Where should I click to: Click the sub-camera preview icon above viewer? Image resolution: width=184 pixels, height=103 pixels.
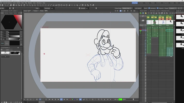(134, 11)
